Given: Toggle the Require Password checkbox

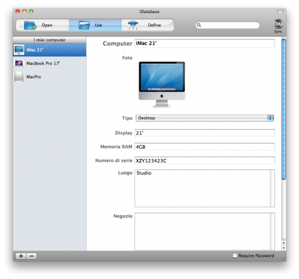Looking at the screenshot, I should (x=235, y=256).
